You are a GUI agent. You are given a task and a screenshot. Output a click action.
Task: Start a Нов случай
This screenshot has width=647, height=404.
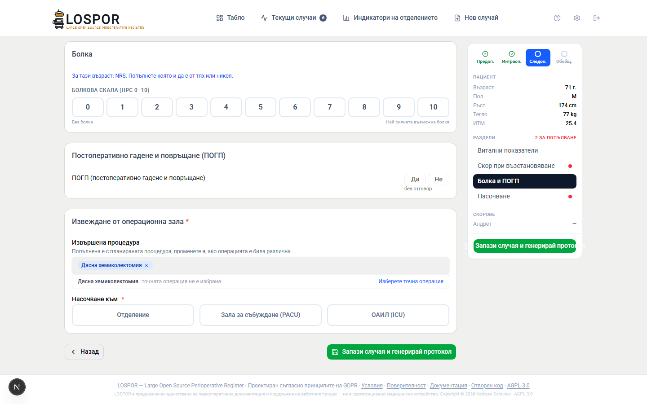[476, 18]
